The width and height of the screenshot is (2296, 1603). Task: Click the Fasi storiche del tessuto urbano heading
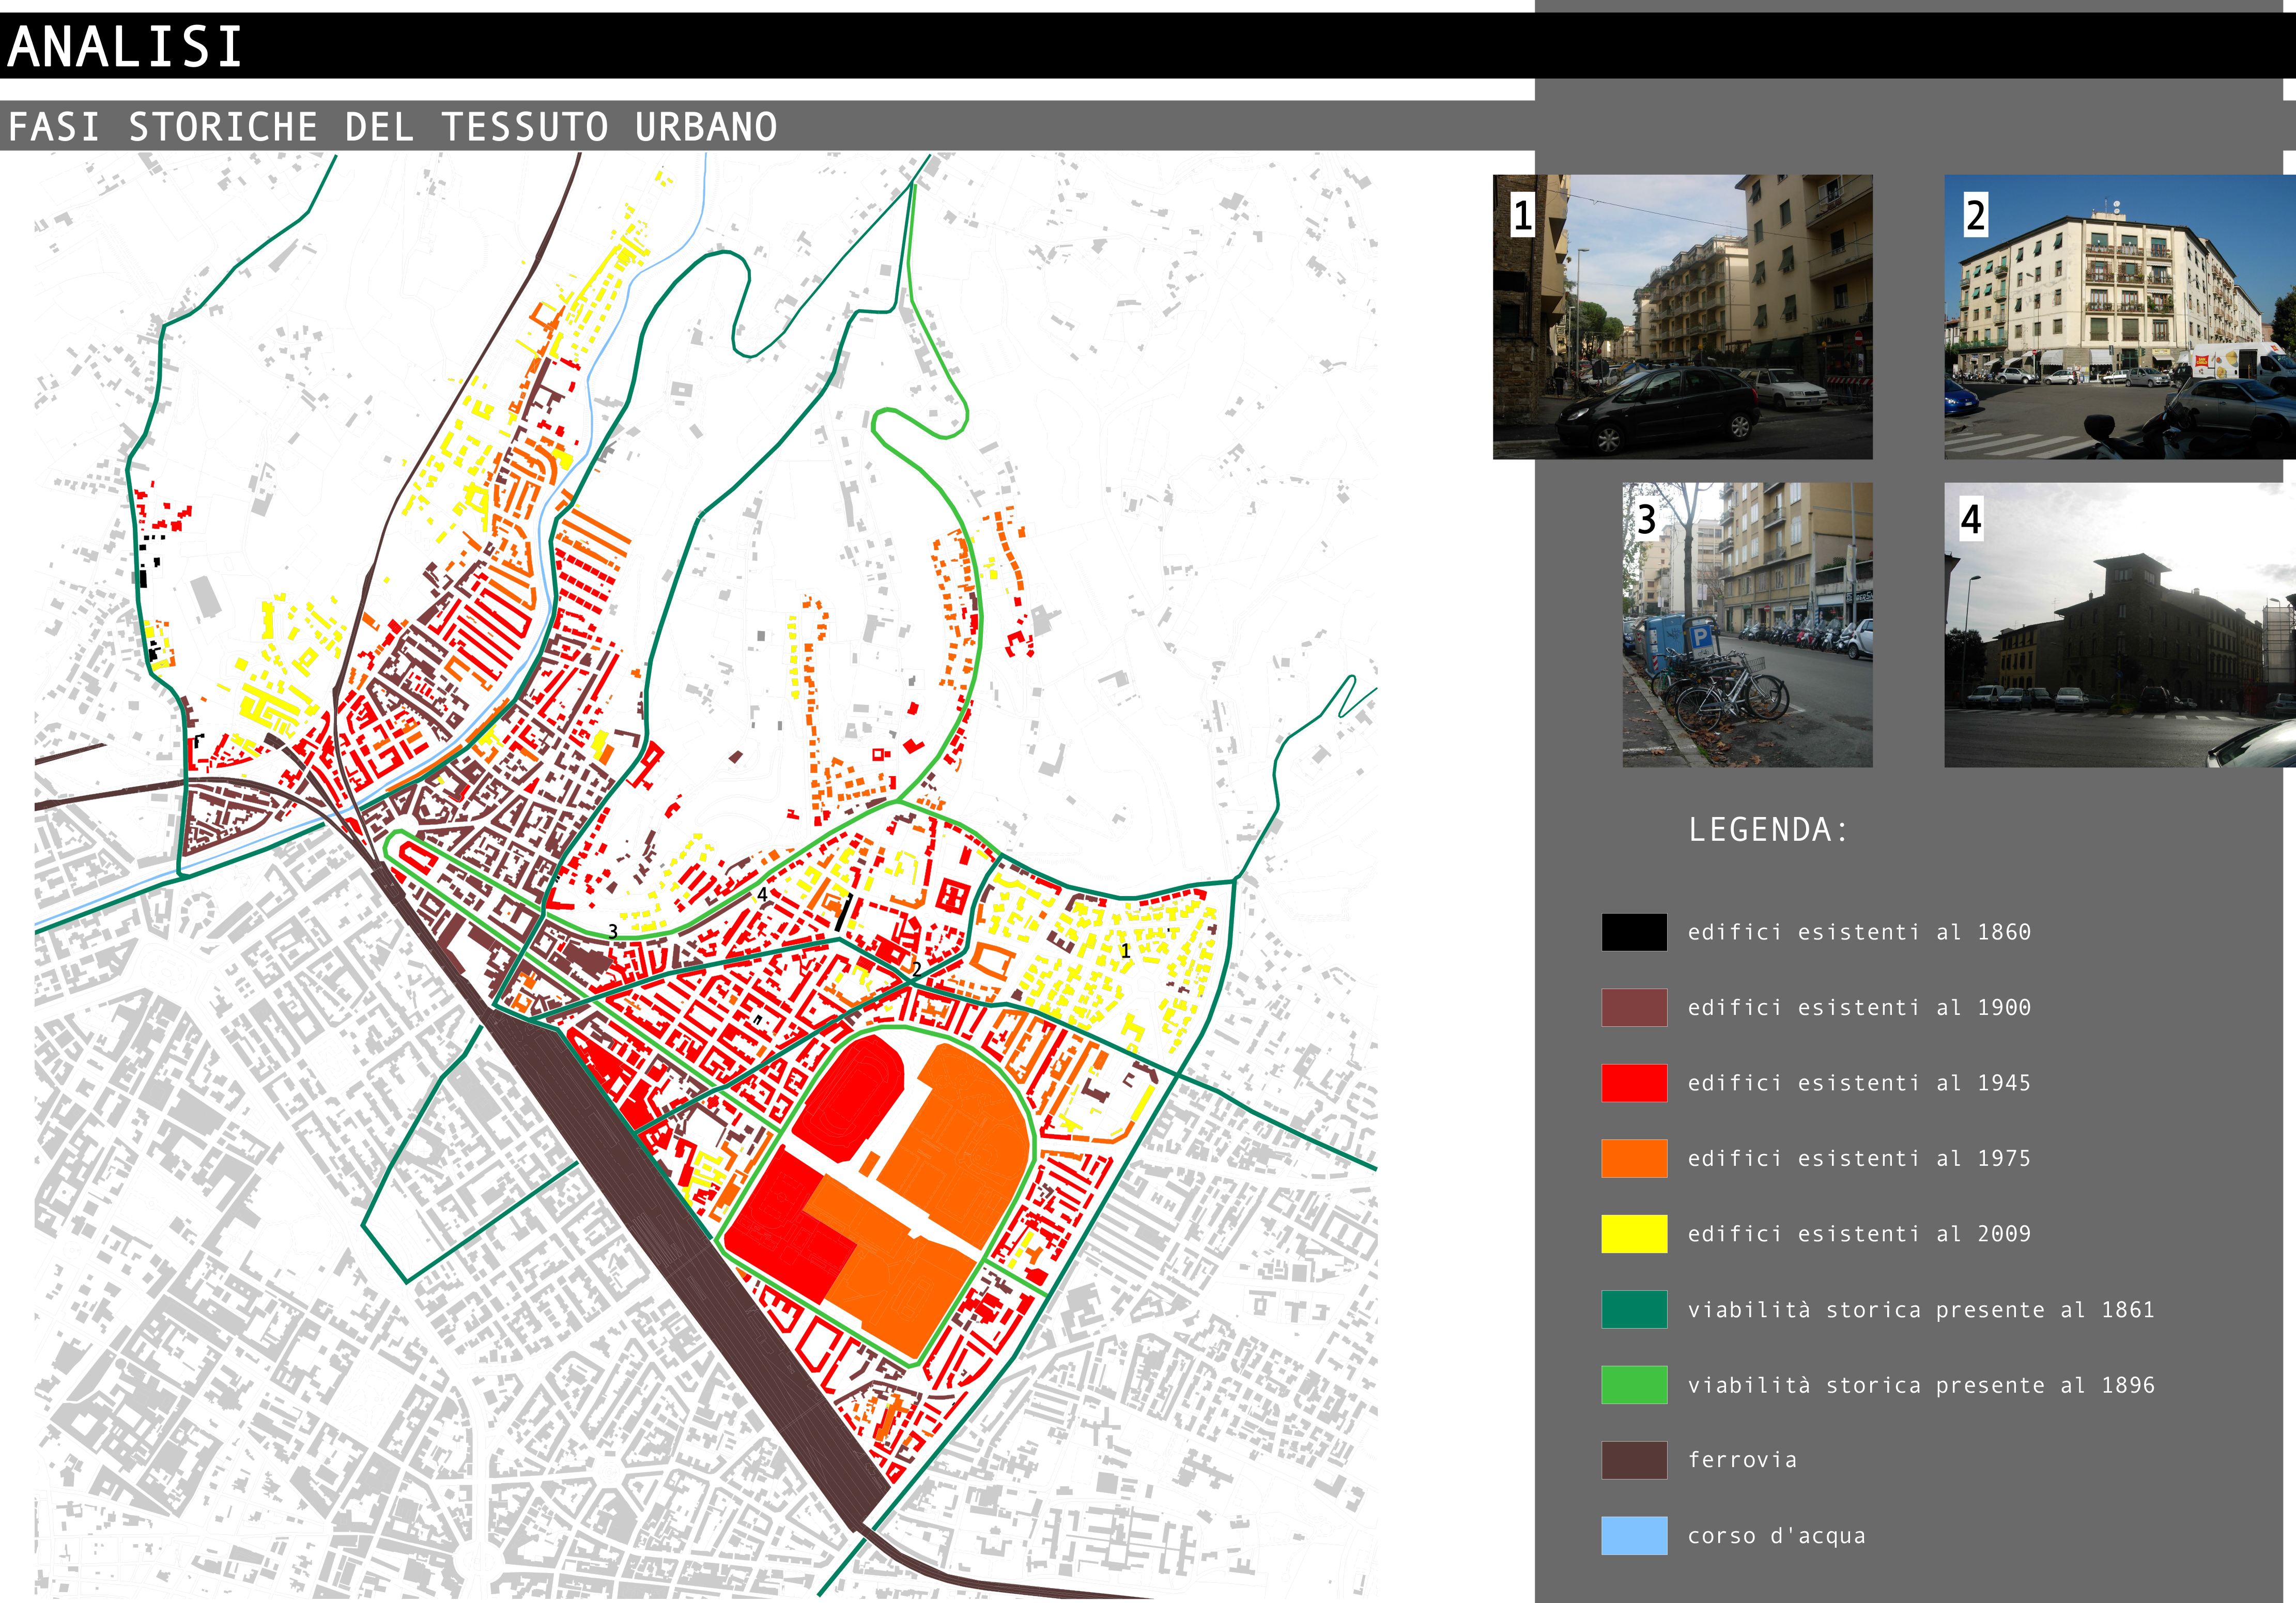tap(392, 127)
